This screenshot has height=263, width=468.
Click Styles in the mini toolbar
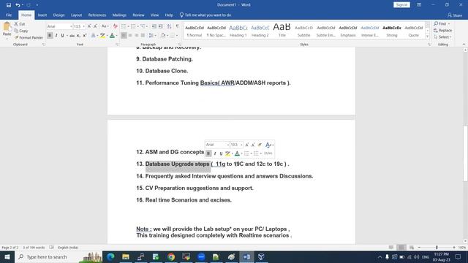[268, 153]
